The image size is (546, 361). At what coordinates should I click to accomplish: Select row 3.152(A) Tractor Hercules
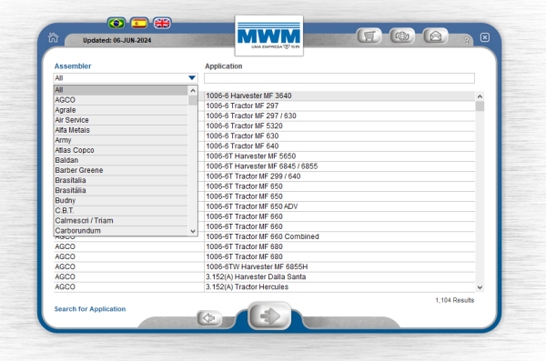coord(339,287)
